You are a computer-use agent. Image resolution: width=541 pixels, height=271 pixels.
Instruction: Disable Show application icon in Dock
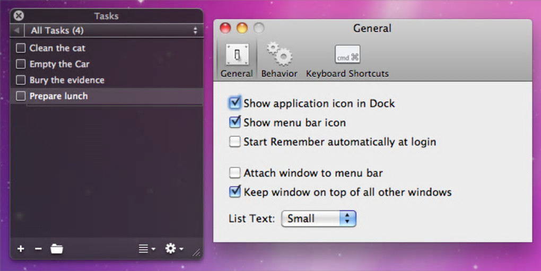click(234, 103)
